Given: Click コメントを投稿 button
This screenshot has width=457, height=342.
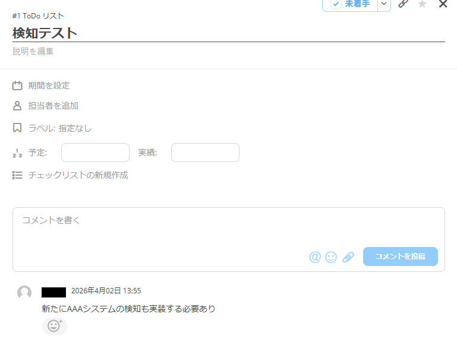Looking at the screenshot, I should pos(400,256).
